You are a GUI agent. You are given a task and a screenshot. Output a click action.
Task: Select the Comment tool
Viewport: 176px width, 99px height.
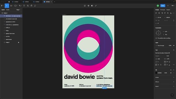(x=35, y=6)
